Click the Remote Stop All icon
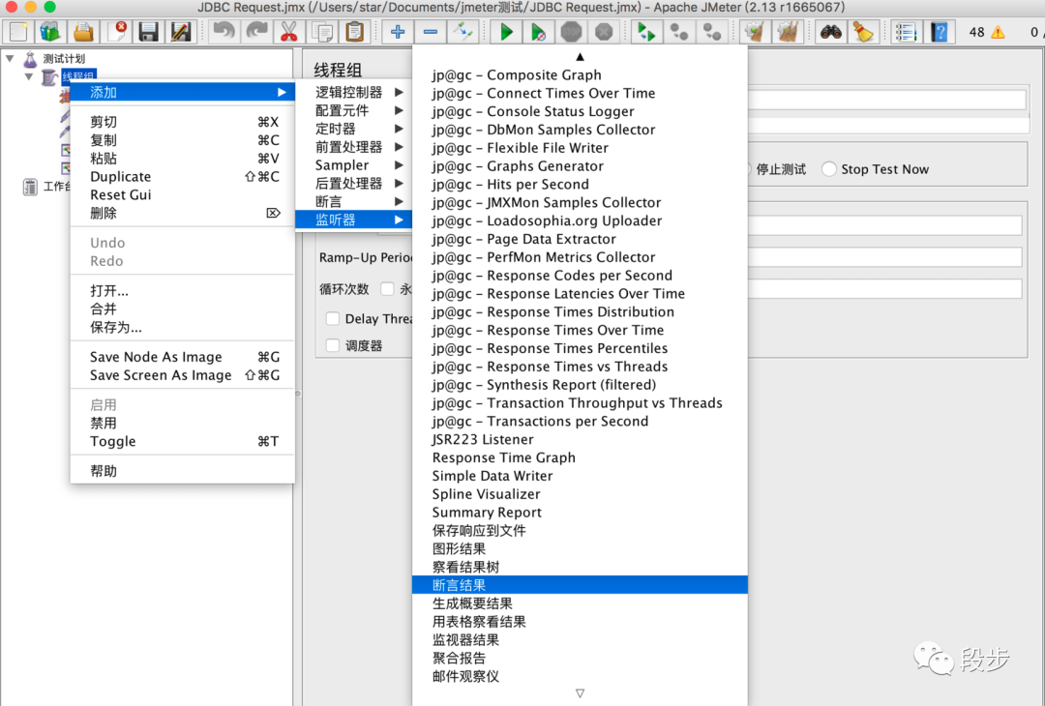 pyautogui.click(x=679, y=31)
